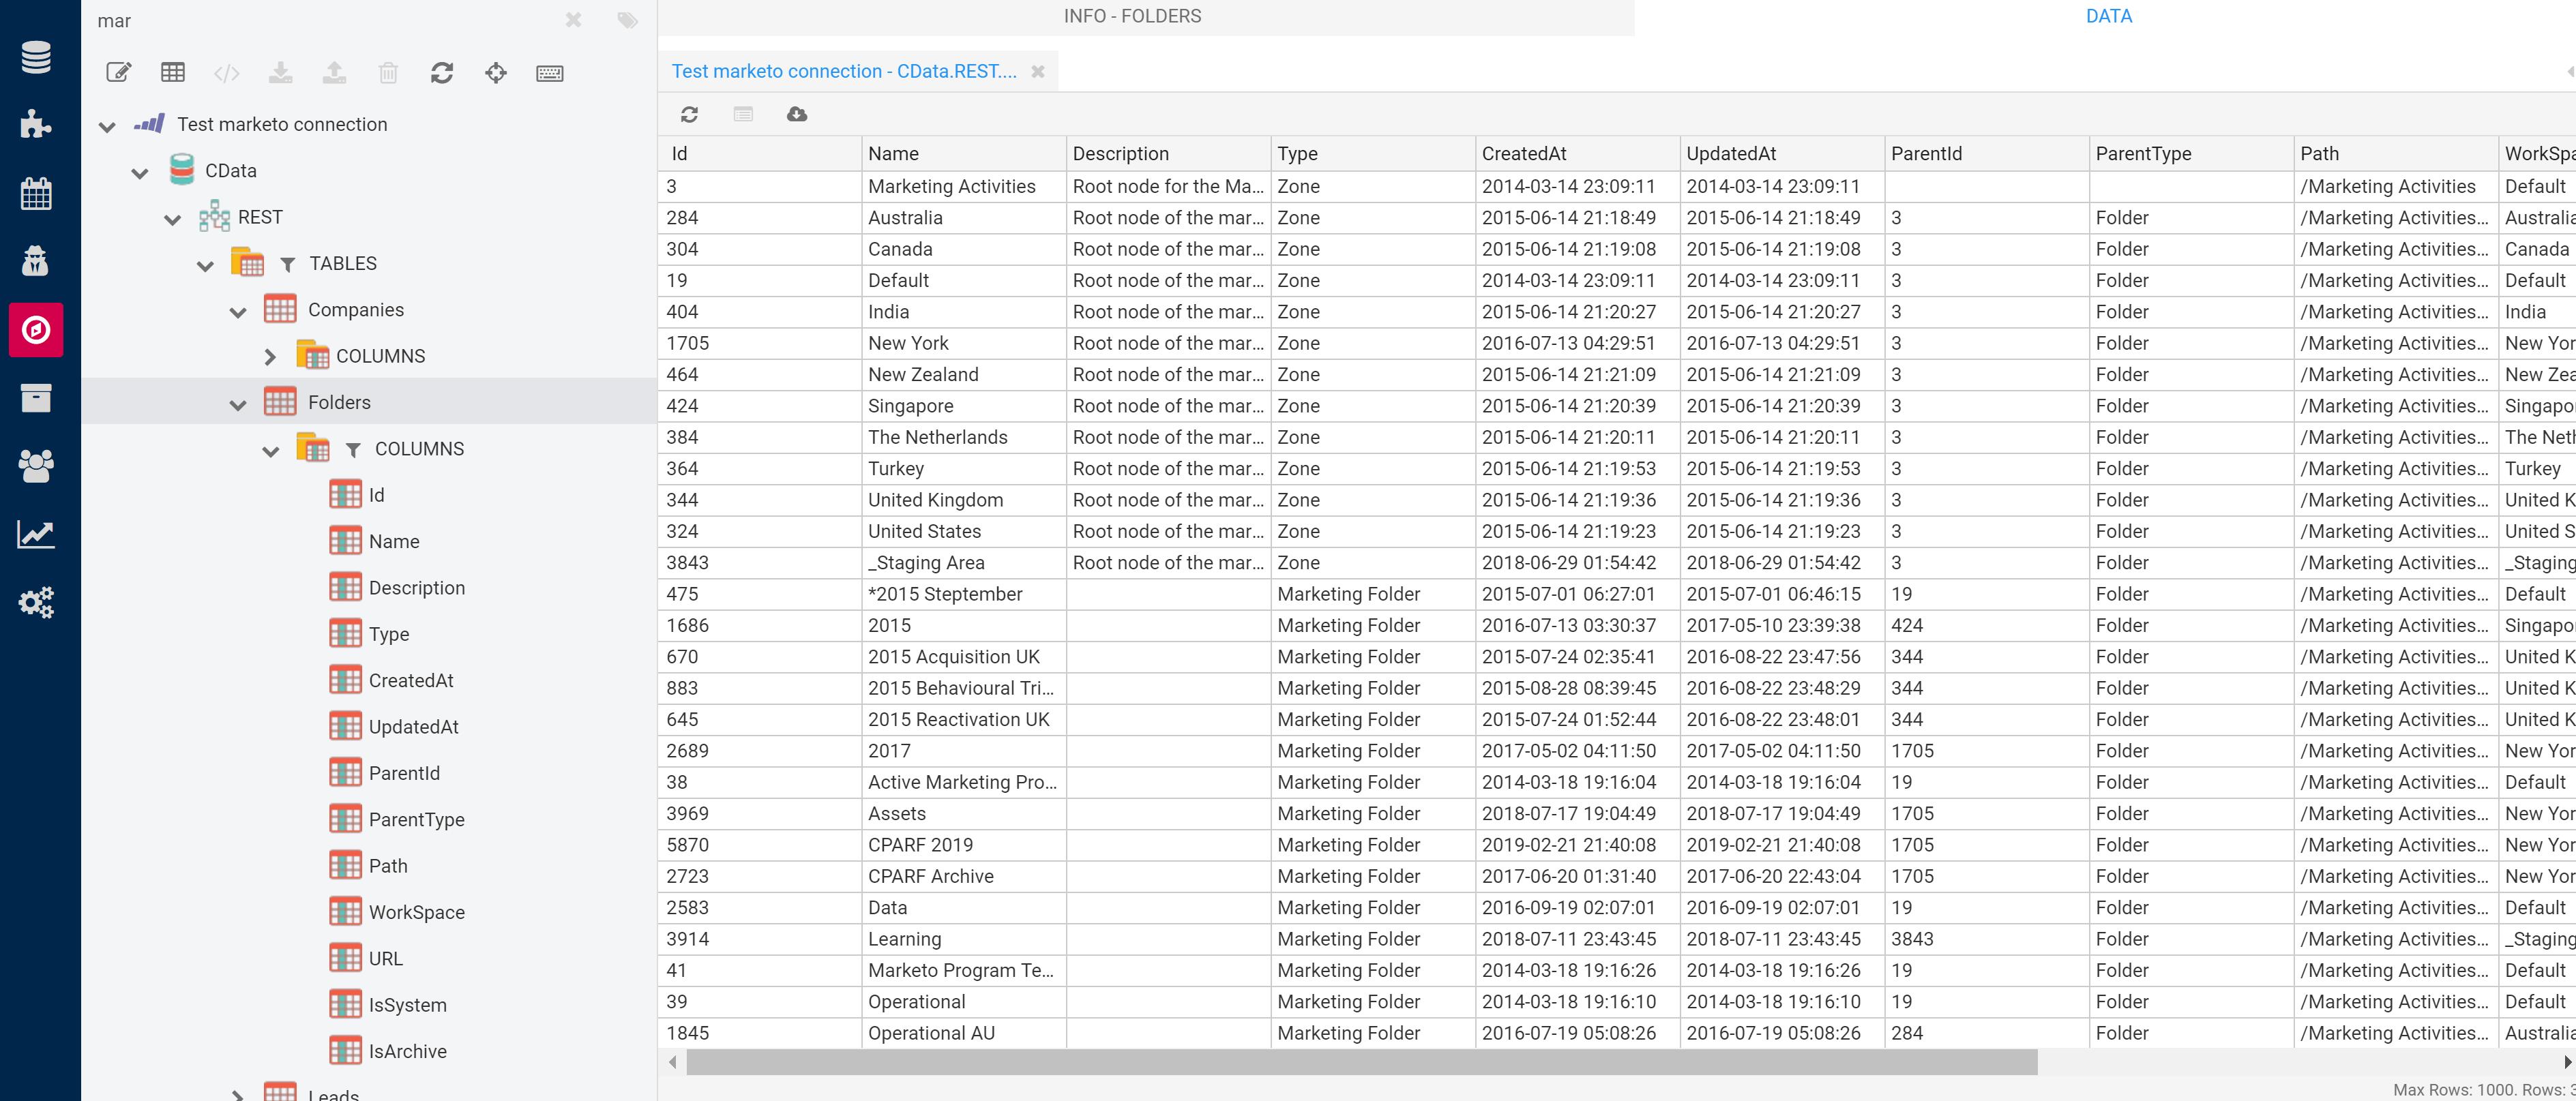Toggle the filter icon next to TABLES
2576x1101 pixels.
288,264
